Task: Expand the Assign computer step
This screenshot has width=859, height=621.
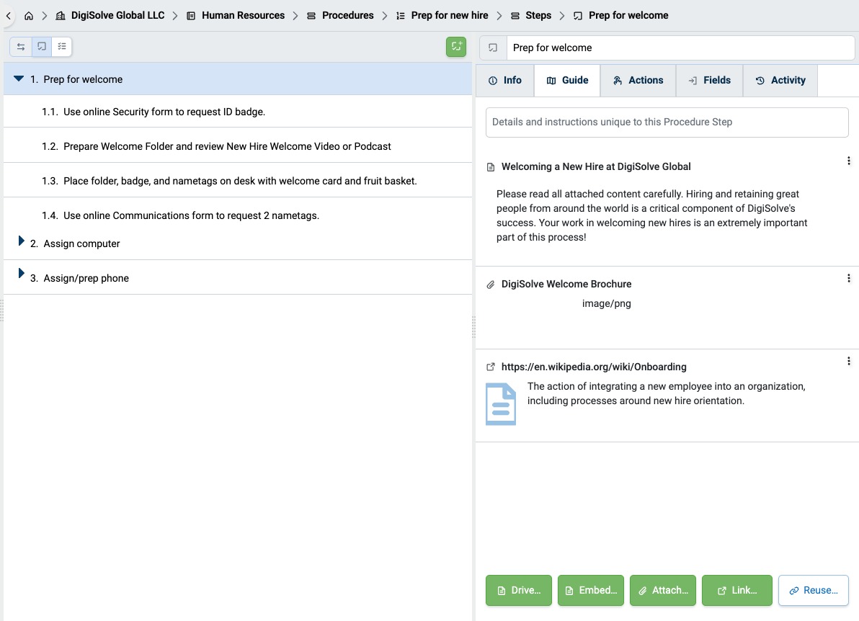Action: click(21, 241)
